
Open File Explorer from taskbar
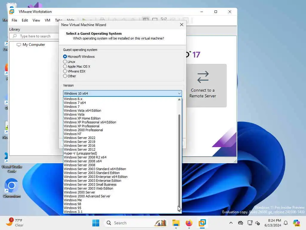(x=176, y=223)
